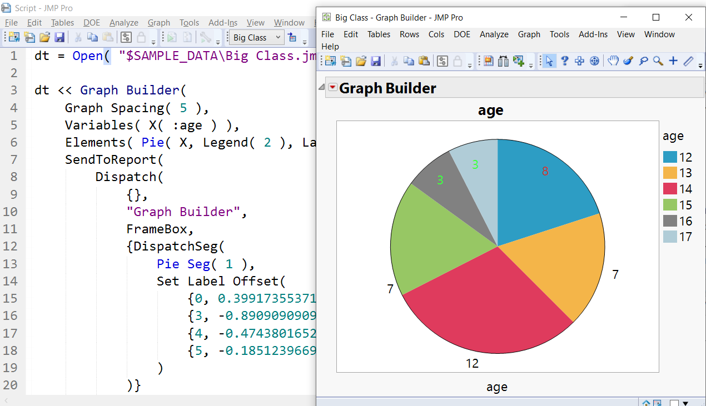
Task: Open the Big Class table combo box
Action: (256, 37)
